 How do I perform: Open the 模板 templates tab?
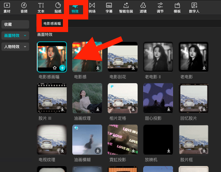(x=177, y=8)
